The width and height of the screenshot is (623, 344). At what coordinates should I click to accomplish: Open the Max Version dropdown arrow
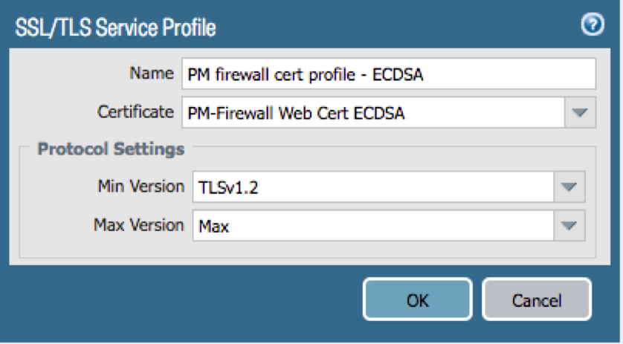click(x=569, y=226)
